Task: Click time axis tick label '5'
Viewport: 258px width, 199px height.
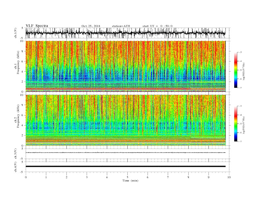Action: pos(127,177)
